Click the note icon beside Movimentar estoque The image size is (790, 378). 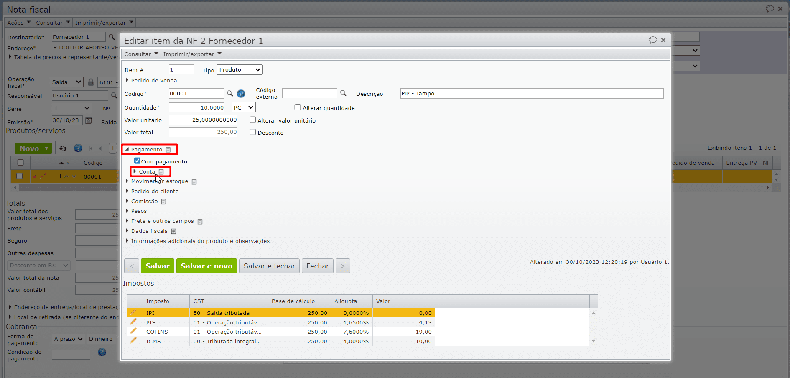pyautogui.click(x=194, y=182)
